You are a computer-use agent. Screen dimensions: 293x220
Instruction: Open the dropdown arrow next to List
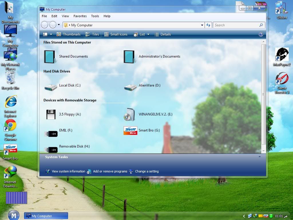click(x=149, y=34)
